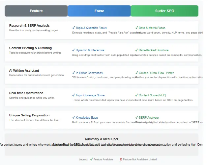Screen dimensions: 208x165
Task: Click 'Generates outlines based on competitor commonalities.' text
Action: tap(168, 55)
